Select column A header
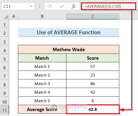 [x=14, y=16]
